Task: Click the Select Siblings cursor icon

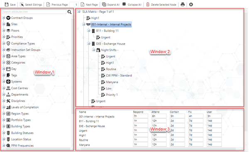Action: click(22, 5)
